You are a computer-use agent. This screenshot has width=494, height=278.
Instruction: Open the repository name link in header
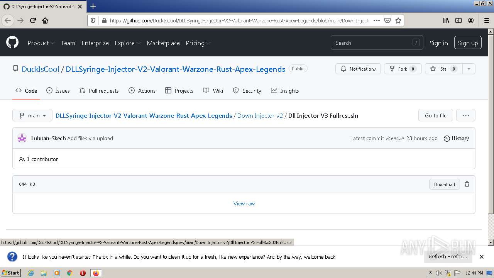pos(176,69)
